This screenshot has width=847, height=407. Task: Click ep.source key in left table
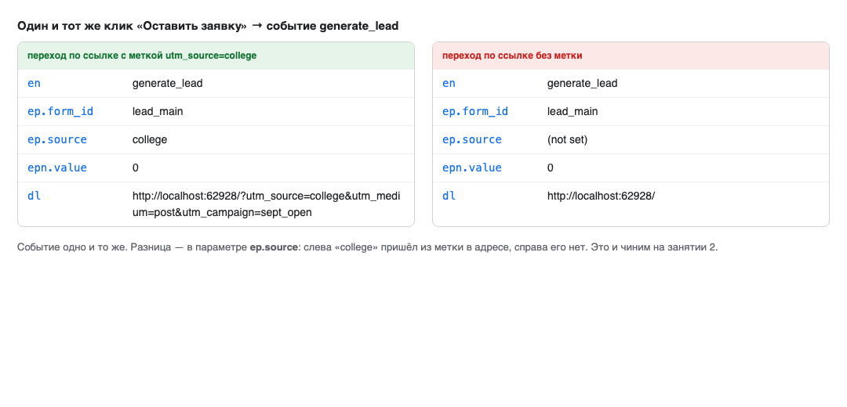(57, 139)
